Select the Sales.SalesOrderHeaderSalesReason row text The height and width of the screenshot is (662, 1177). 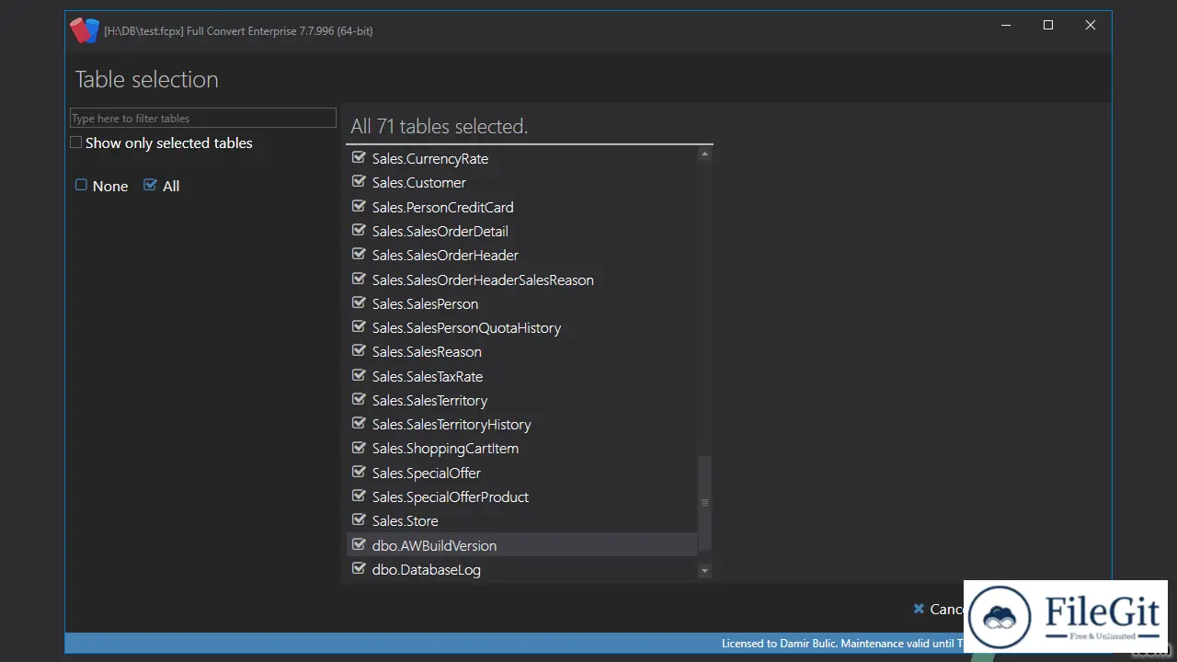(483, 280)
